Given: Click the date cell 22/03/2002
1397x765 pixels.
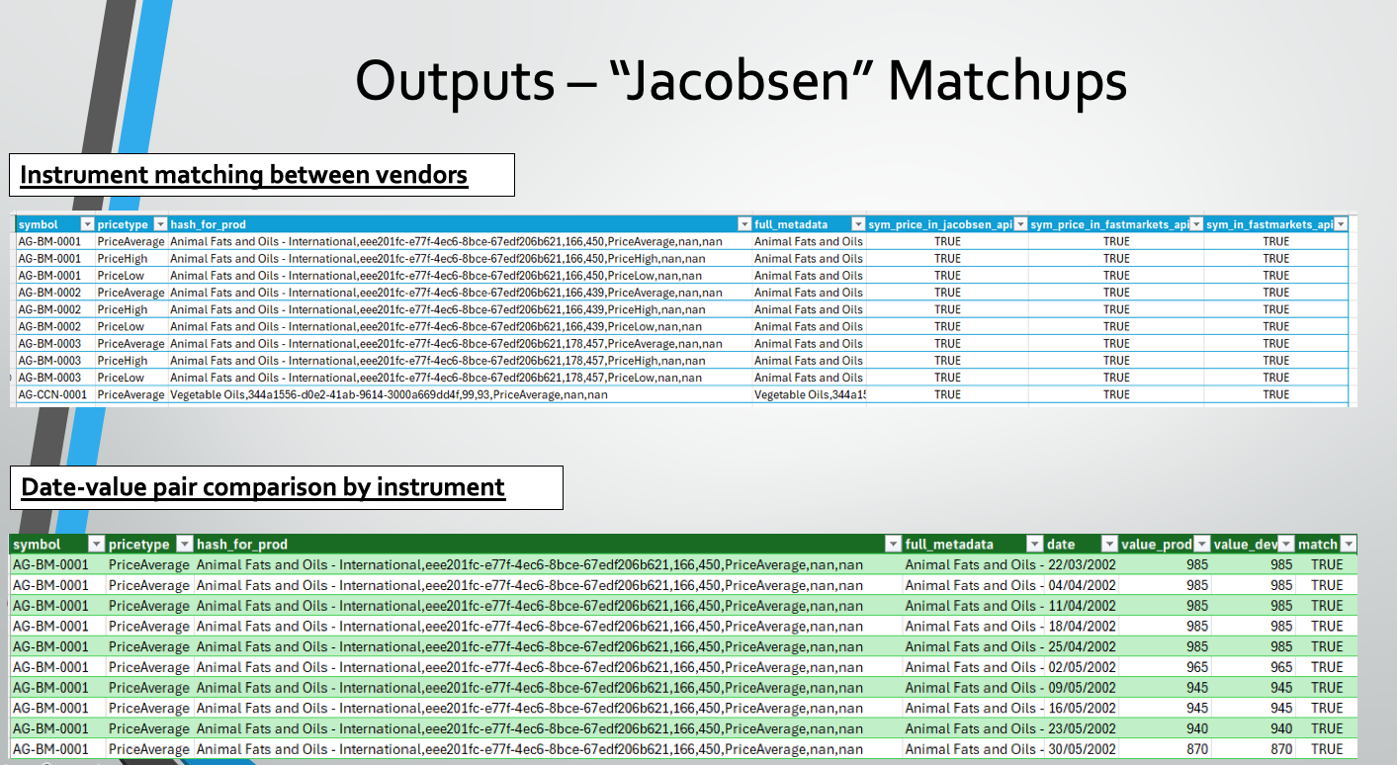Looking at the screenshot, I should (x=1081, y=564).
